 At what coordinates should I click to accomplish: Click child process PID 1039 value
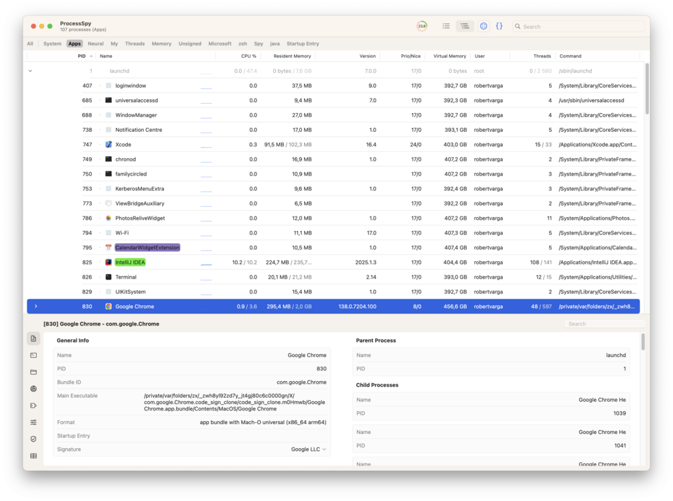619,413
